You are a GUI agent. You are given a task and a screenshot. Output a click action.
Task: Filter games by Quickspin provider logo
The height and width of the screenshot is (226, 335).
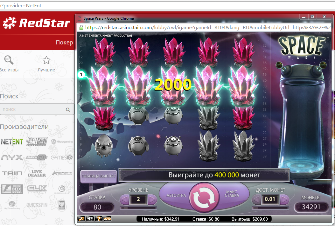[37, 205]
